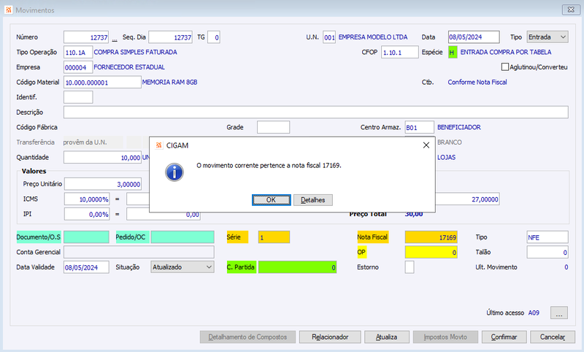
Task: Click the Atualiza button
Action: [x=387, y=337]
